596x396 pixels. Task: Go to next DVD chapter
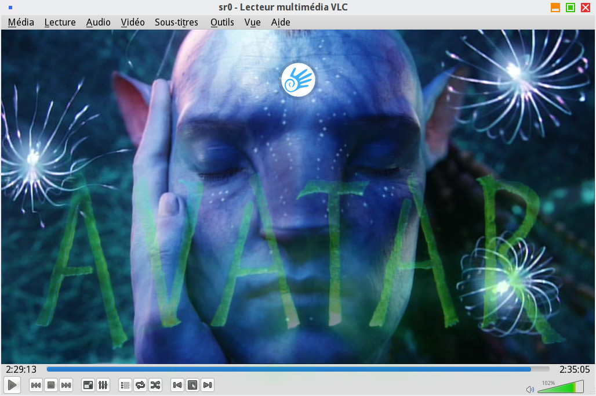[207, 385]
